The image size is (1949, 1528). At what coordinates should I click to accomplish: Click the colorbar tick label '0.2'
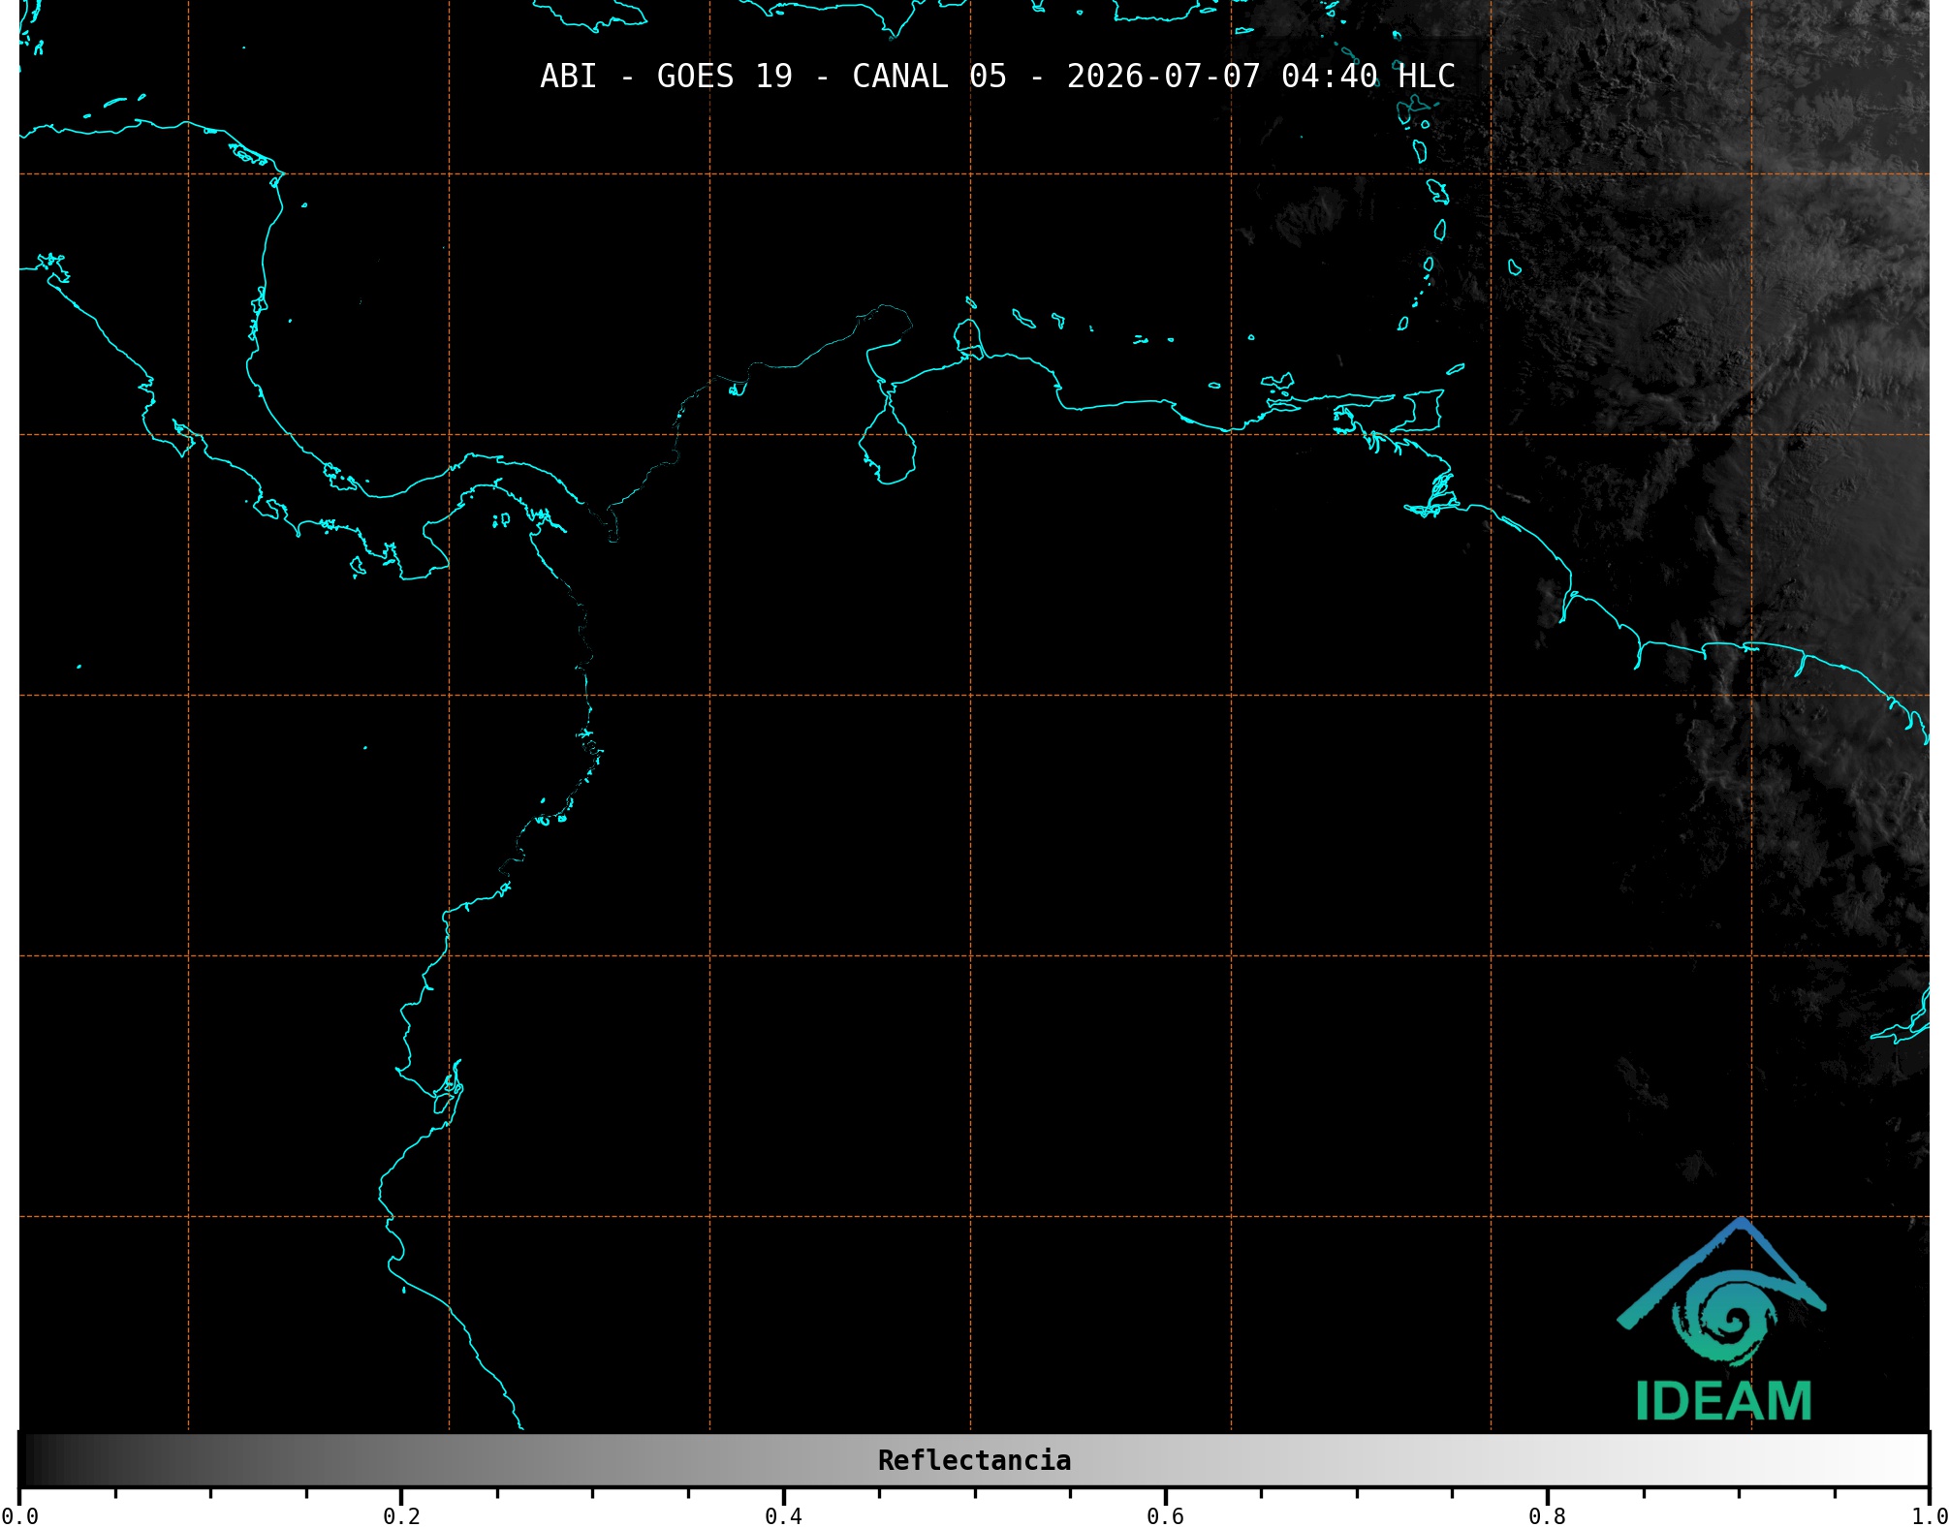(401, 1515)
